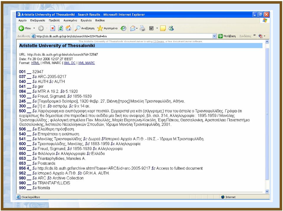Open the Εργαλεία menu
This screenshot has height=211, width=283.
[x=86, y=20]
